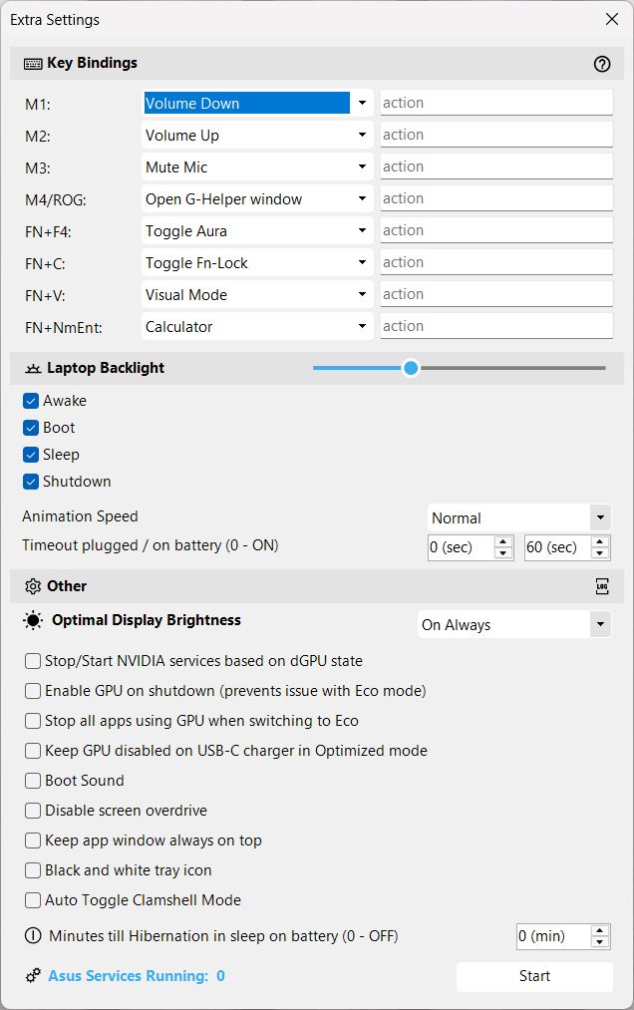Turn on Auto Toggle Clamshell Mode
Image resolution: width=634 pixels, height=1010 pixels.
33,900
